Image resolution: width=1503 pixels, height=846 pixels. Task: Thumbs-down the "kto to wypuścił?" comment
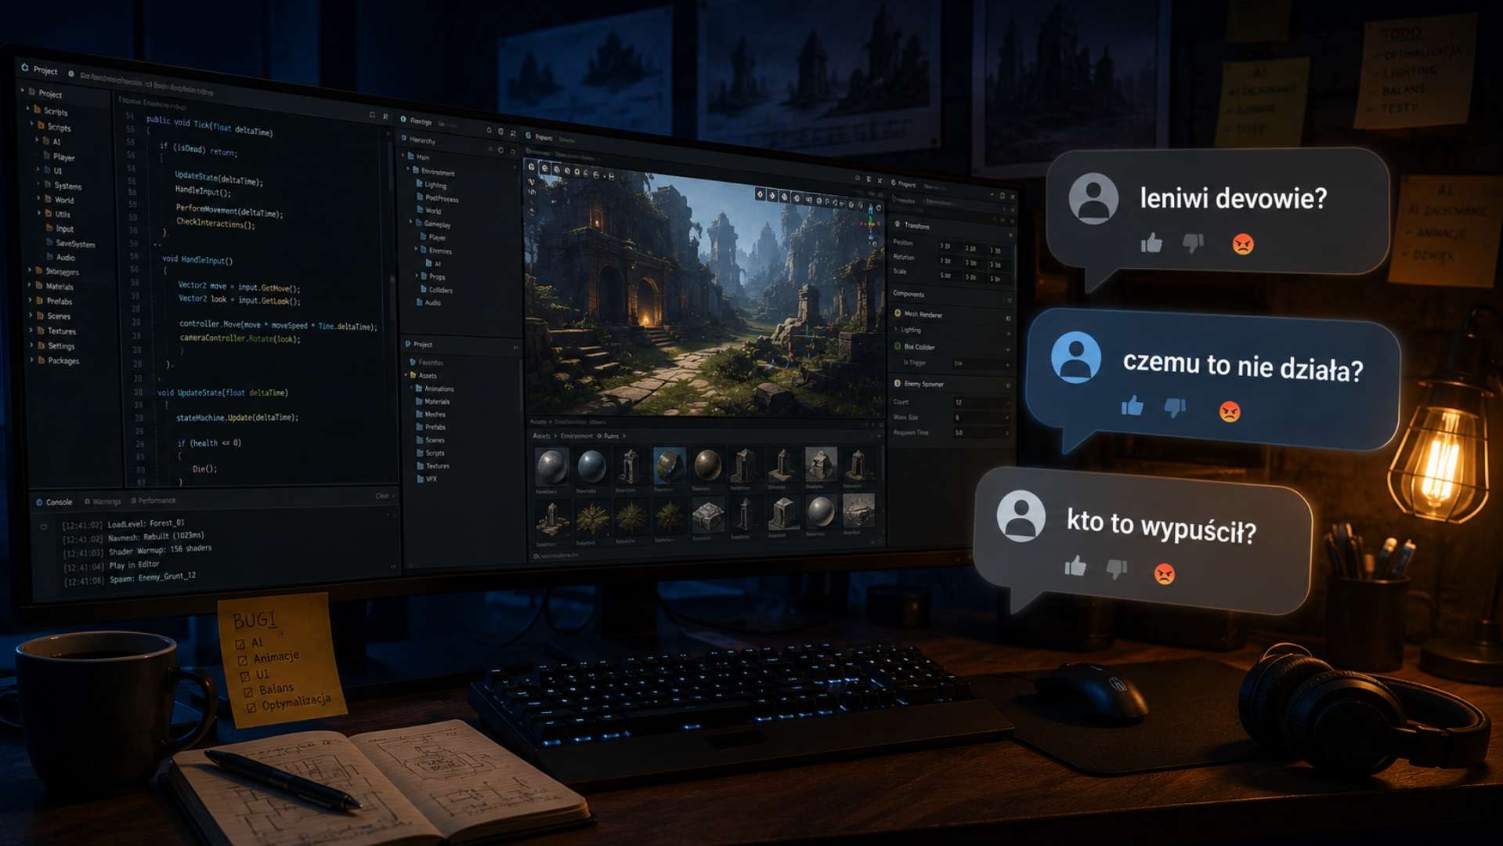1117,569
